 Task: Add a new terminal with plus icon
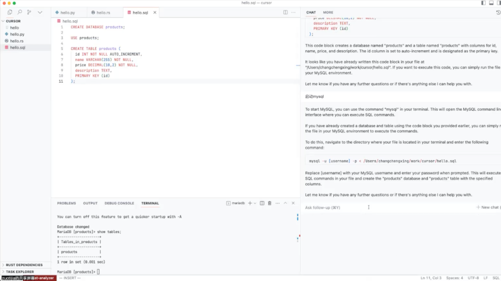(x=250, y=203)
